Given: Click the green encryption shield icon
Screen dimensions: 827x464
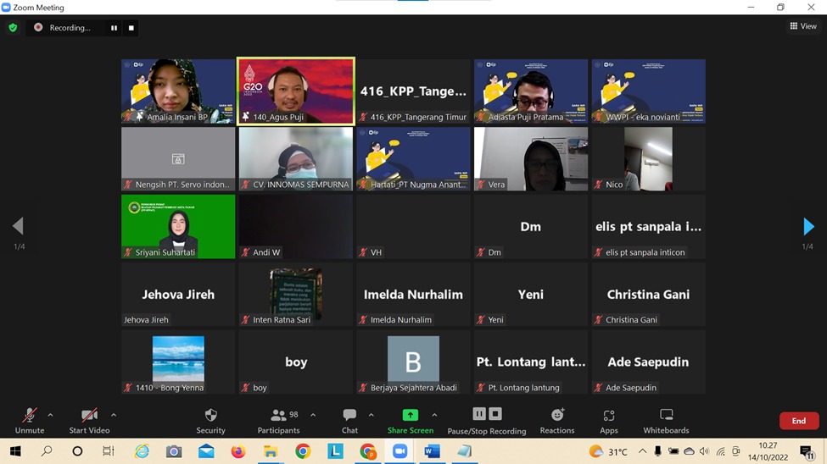Looking at the screenshot, I should pyautogui.click(x=13, y=28).
